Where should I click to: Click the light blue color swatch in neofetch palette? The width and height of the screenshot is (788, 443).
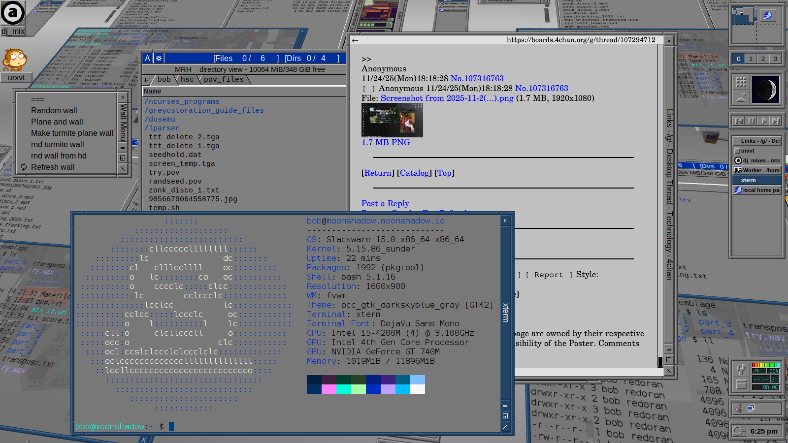pos(418,380)
